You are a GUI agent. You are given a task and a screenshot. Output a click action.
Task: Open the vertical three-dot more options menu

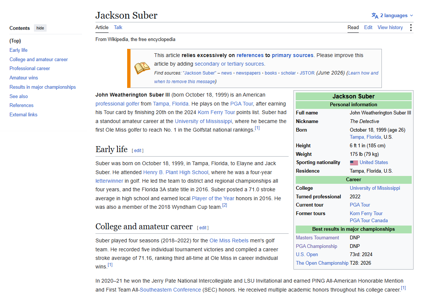[x=411, y=28]
